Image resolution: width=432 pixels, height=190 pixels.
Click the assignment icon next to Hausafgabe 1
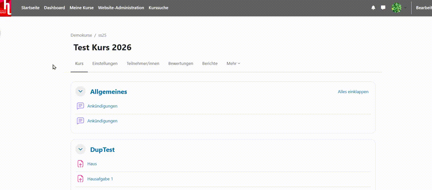(80, 179)
